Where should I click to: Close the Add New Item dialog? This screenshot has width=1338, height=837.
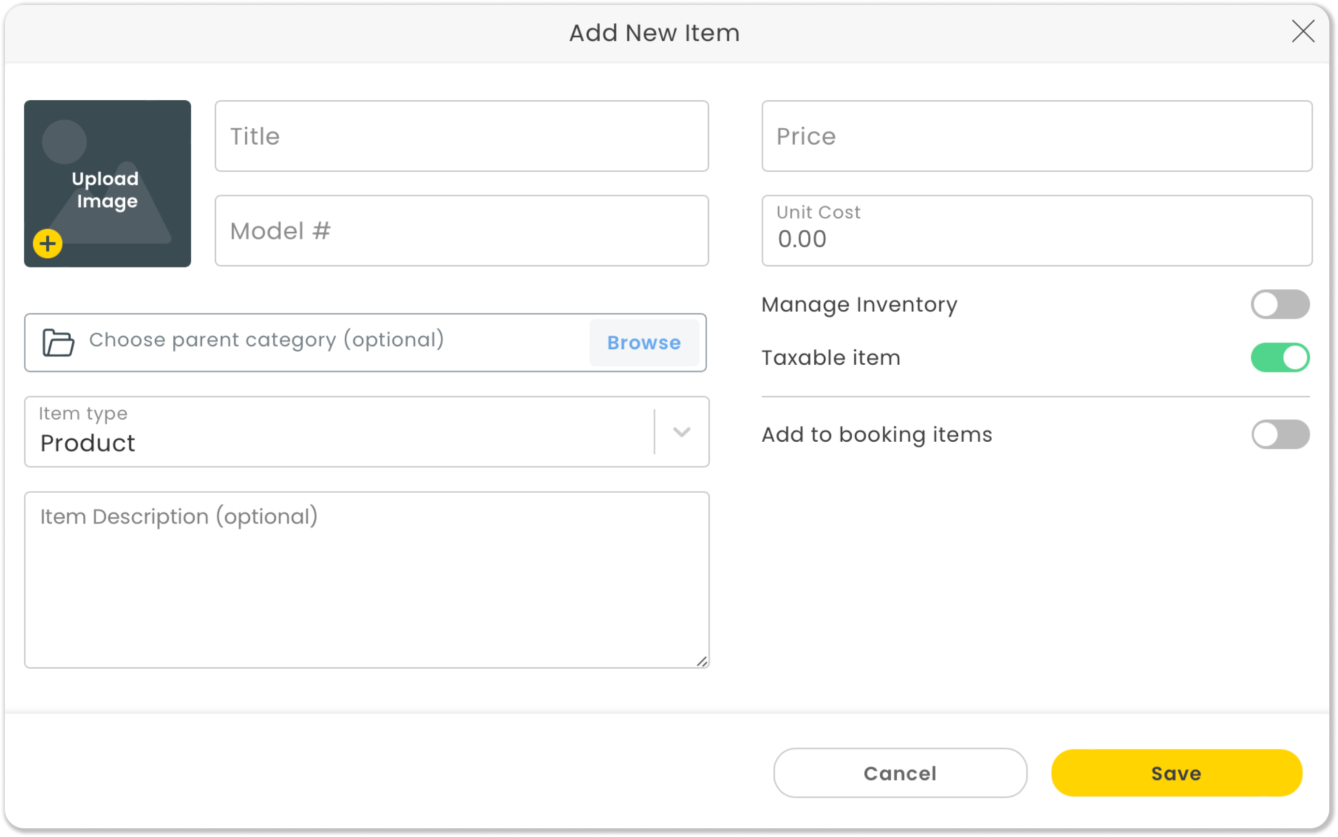(1303, 31)
